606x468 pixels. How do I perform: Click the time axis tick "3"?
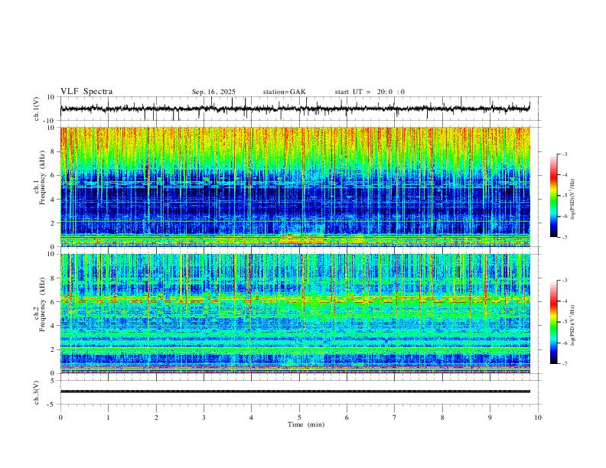pos(204,418)
